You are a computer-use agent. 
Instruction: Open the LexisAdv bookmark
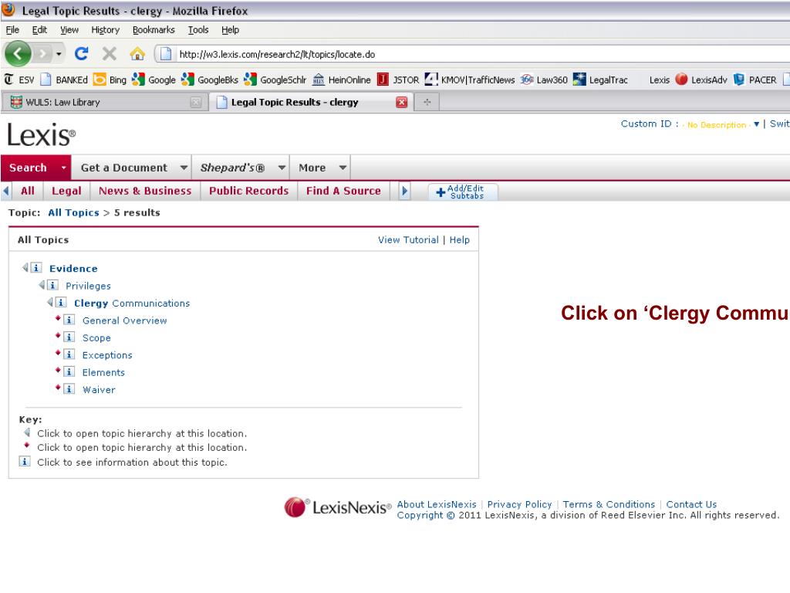[701, 80]
